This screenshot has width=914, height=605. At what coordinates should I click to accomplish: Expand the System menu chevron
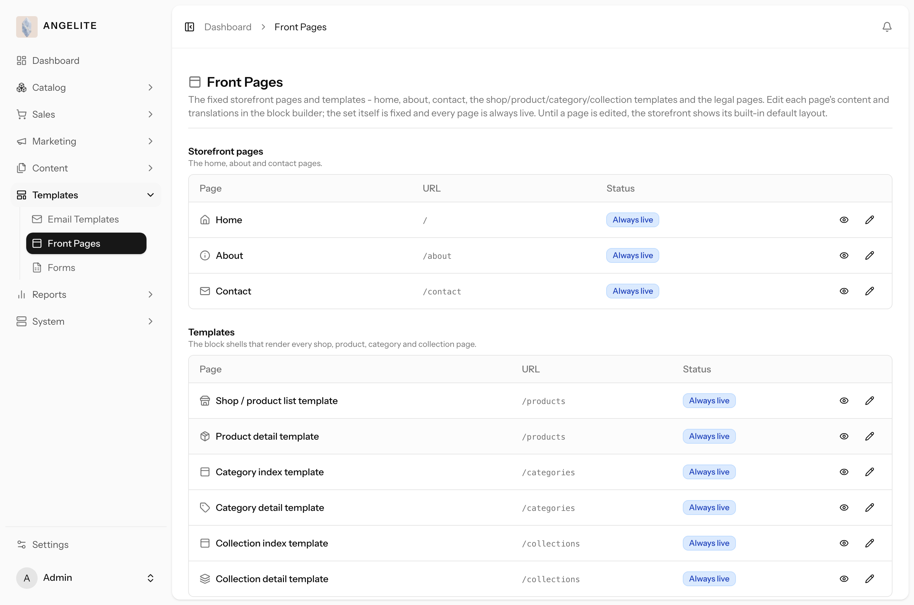click(151, 321)
